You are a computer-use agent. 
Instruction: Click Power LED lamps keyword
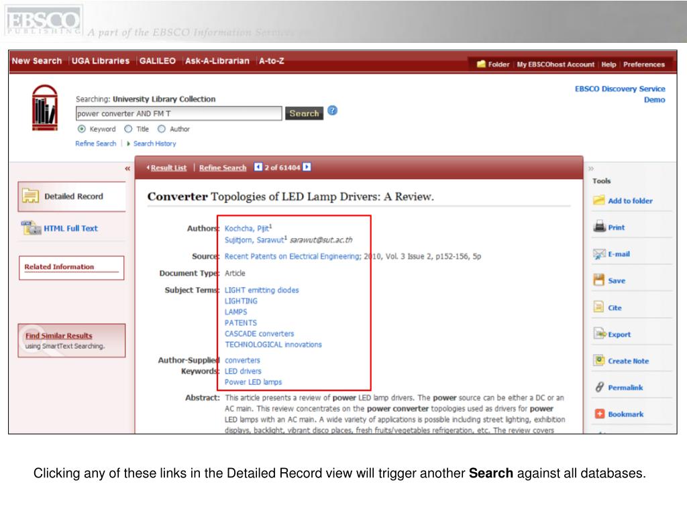coord(253,382)
